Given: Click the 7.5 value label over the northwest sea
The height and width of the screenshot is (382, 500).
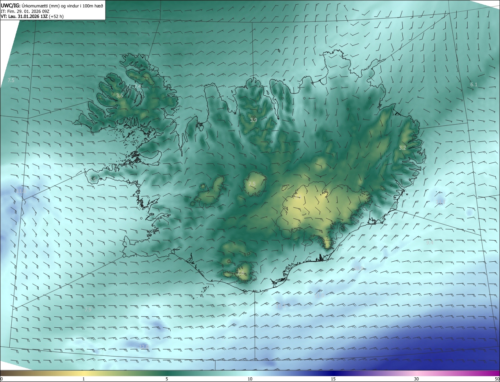Looking at the screenshot, I should pyautogui.click(x=11, y=80).
